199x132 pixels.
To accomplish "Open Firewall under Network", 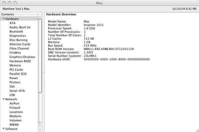I will [x=15, y=108].
